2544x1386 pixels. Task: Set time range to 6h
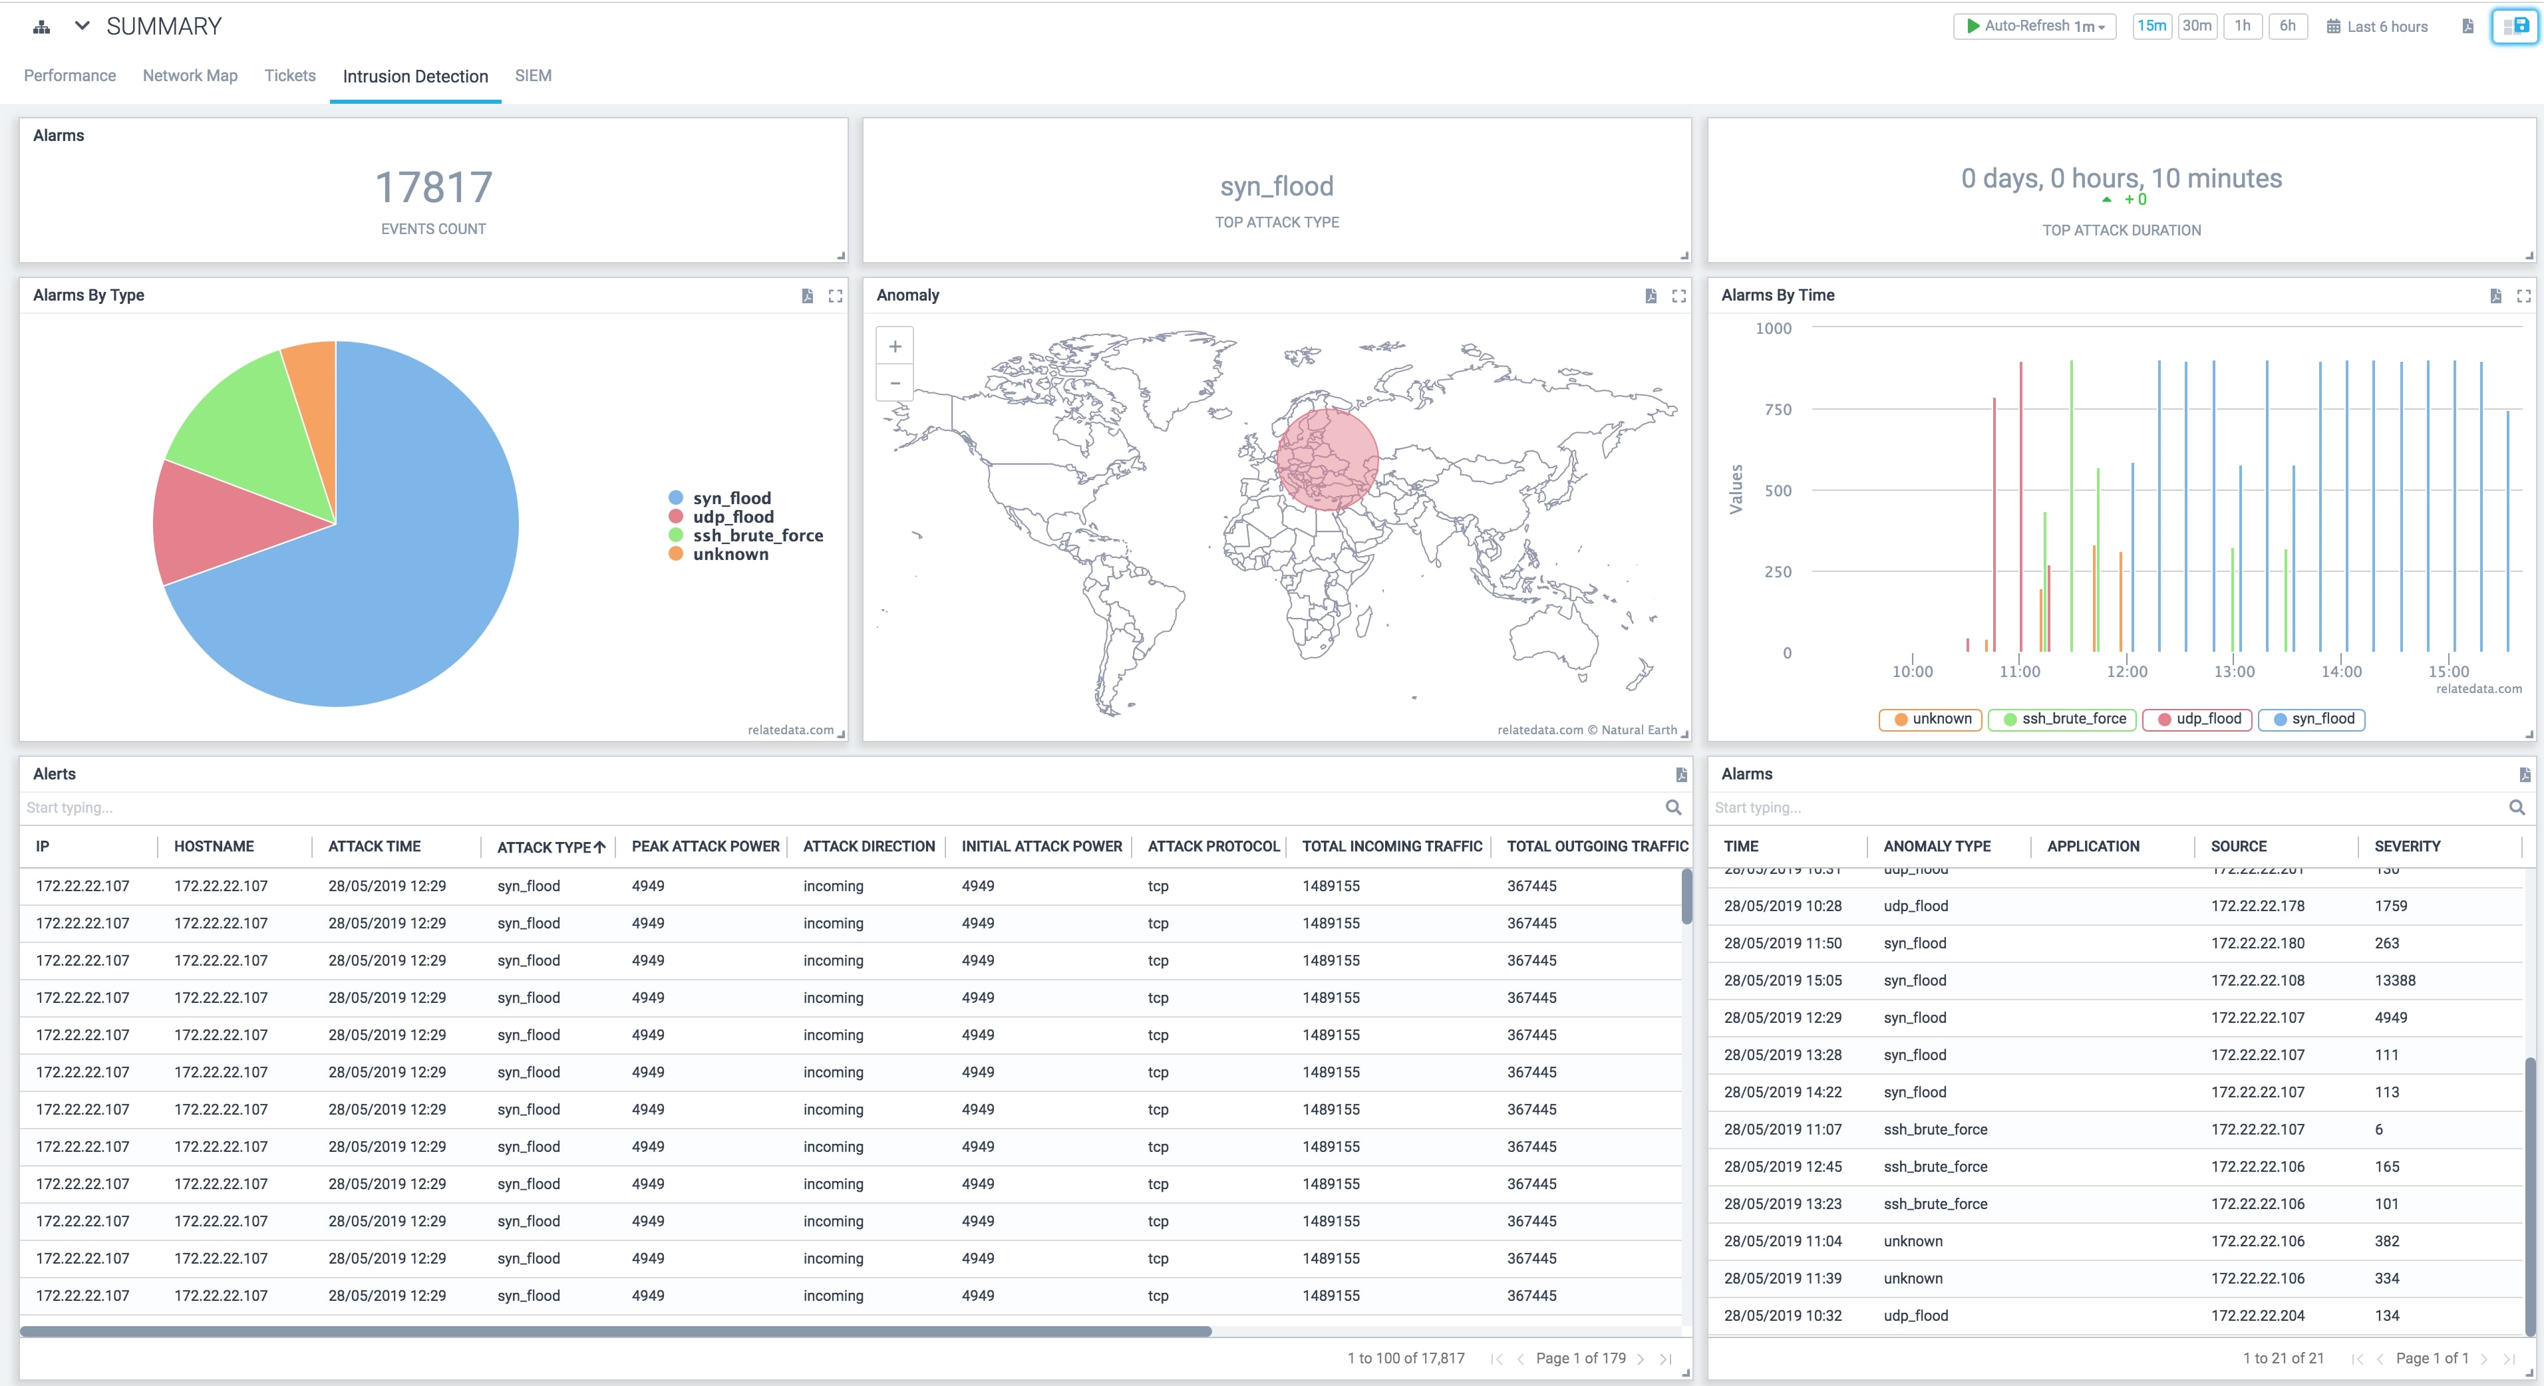(x=2289, y=26)
